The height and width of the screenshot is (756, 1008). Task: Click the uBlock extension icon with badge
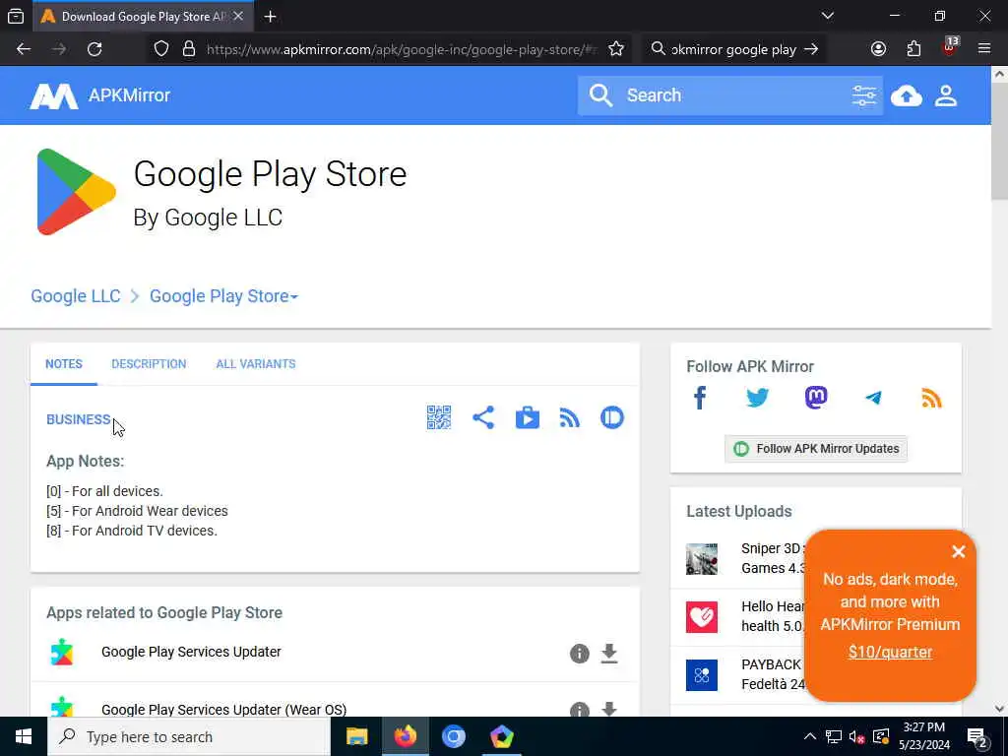950,47
